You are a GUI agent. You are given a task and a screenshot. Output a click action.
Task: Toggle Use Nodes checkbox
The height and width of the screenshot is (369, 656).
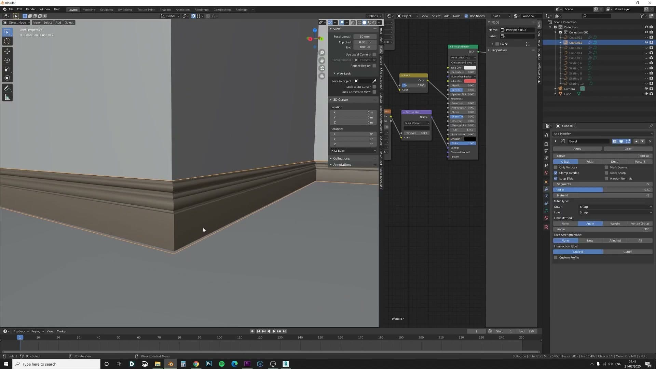click(x=466, y=16)
